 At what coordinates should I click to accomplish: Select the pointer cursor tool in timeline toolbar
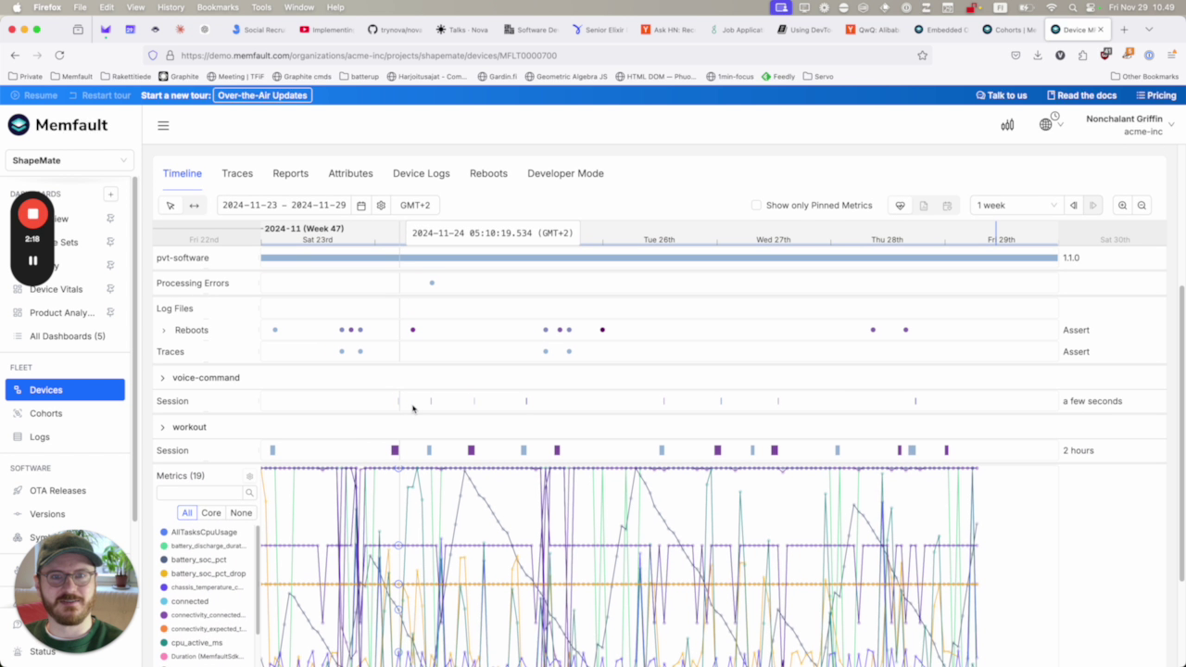click(x=170, y=206)
